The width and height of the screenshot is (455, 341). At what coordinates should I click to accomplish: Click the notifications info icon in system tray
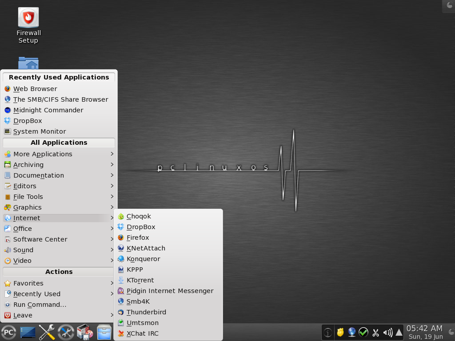pos(328,332)
